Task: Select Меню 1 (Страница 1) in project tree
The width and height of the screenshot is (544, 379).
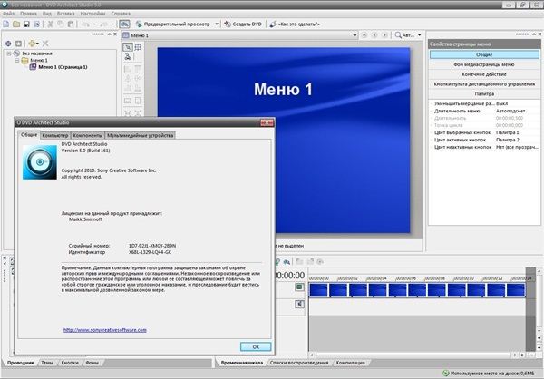Action: coord(63,67)
